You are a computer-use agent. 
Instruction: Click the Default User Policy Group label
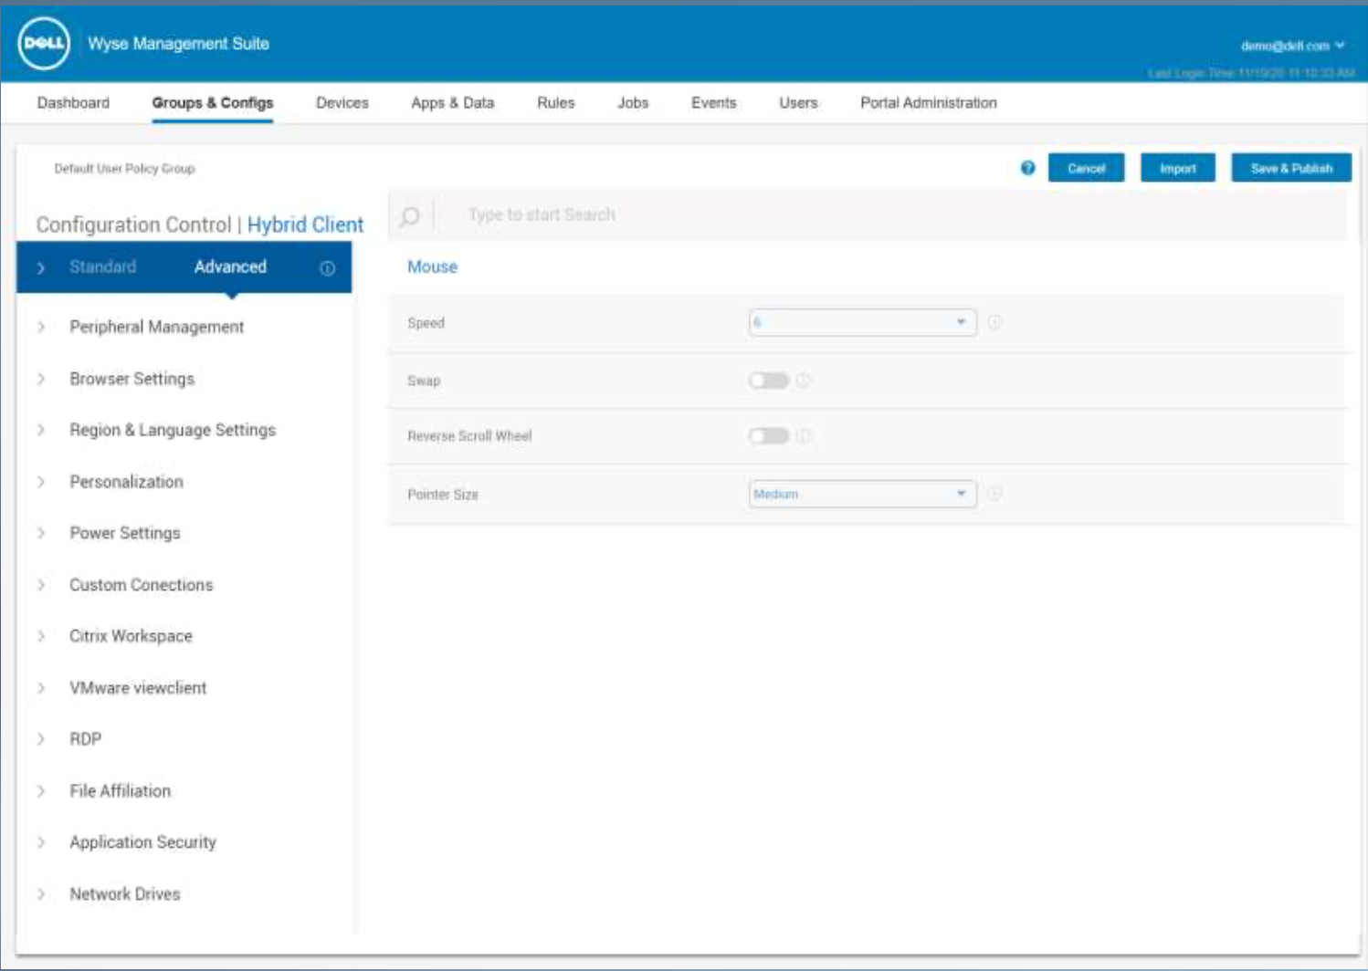124,169
